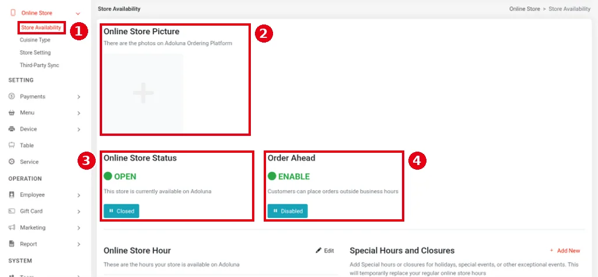This screenshot has height=277, width=598.
Task: Click the Online Store Picture heading
Action: pyautogui.click(x=142, y=31)
